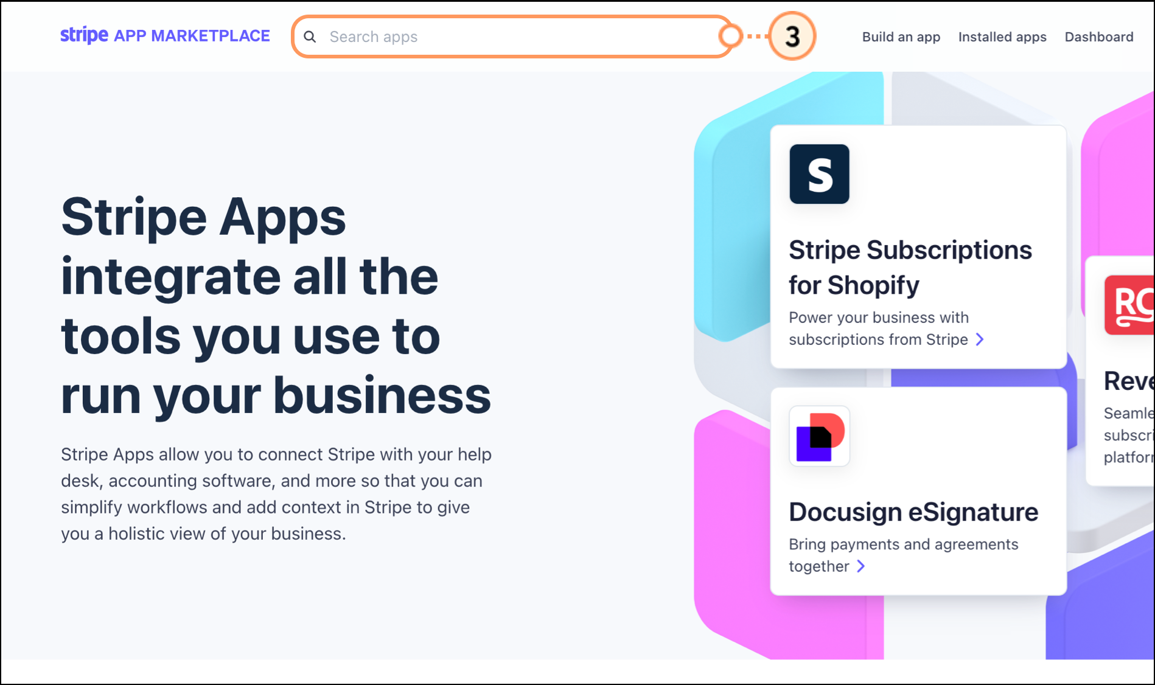The height and width of the screenshot is (685, 1155).
Task: Open the Dashboard link
Action: click(x=1098, y=37)
